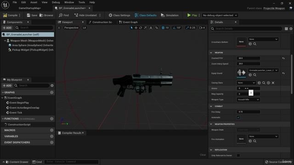Choose the Rotate tool
The width and height of the screenshot is (294, 165).
tap(141, 27)
